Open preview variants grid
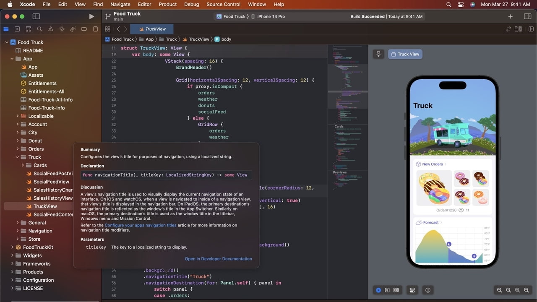This screenshot has width=537, height=302. click(396, 290)
